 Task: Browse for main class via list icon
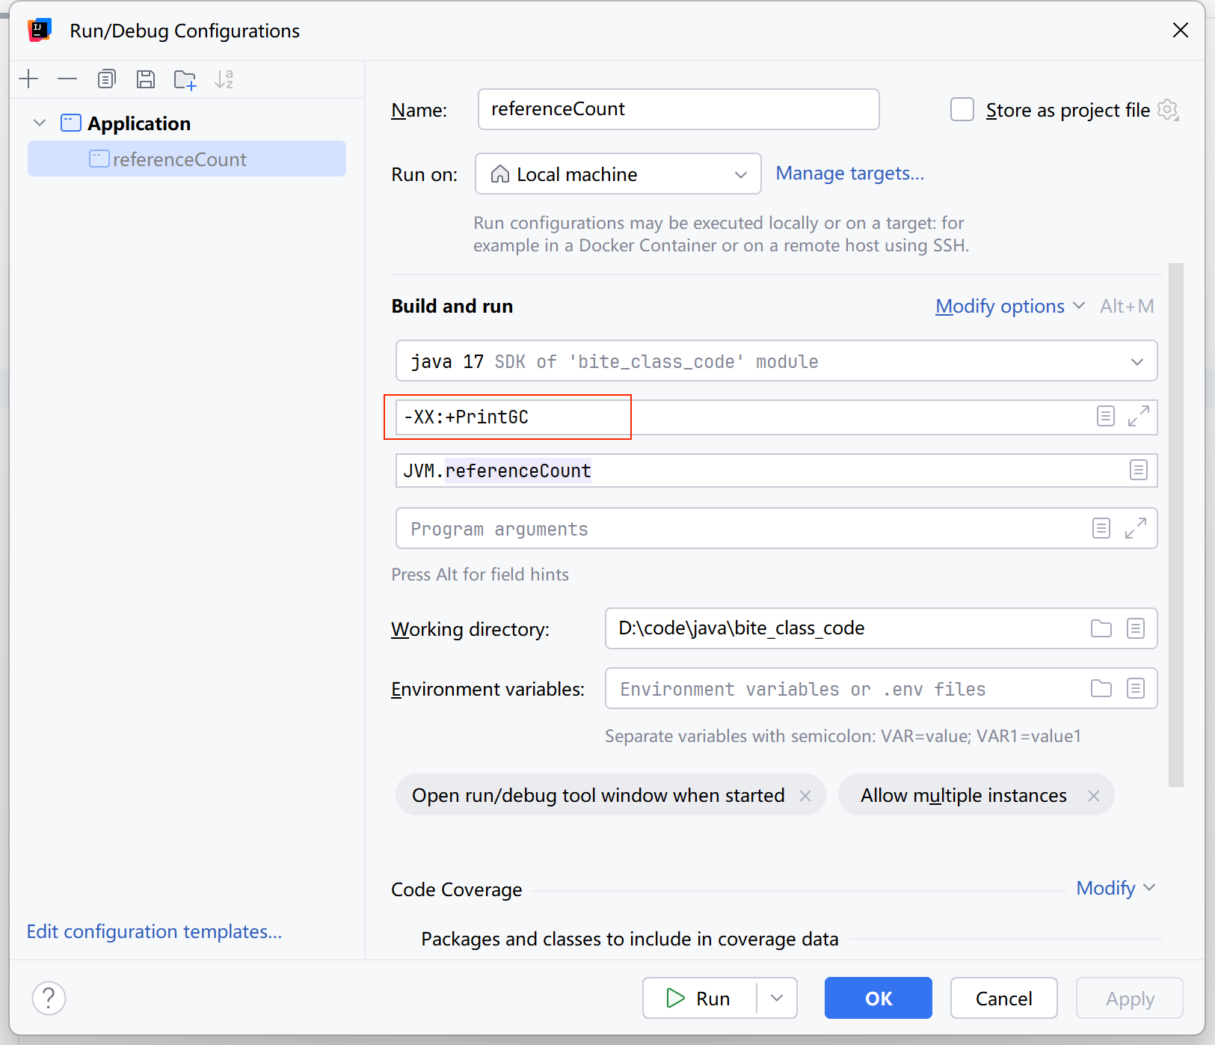tap(1139, 470)
